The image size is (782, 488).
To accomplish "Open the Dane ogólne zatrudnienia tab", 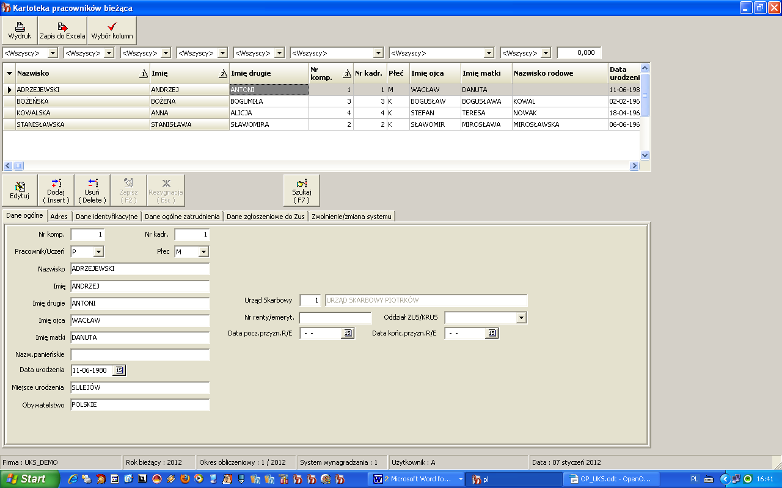I will (182, 216).
